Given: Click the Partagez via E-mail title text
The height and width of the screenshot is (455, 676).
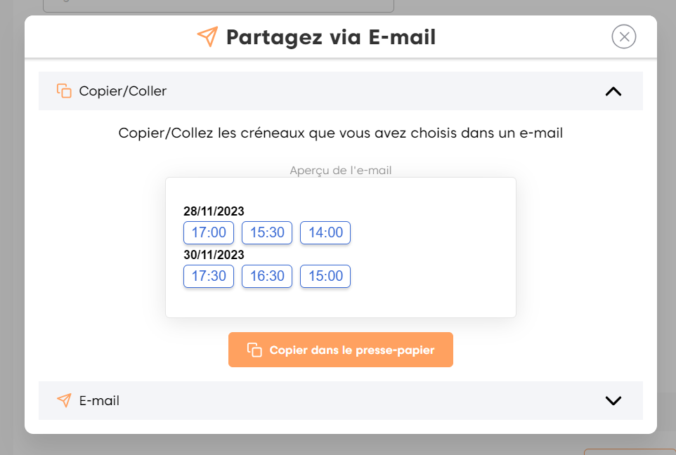Looking at the screenshot, I should click(x=331, y=37).
